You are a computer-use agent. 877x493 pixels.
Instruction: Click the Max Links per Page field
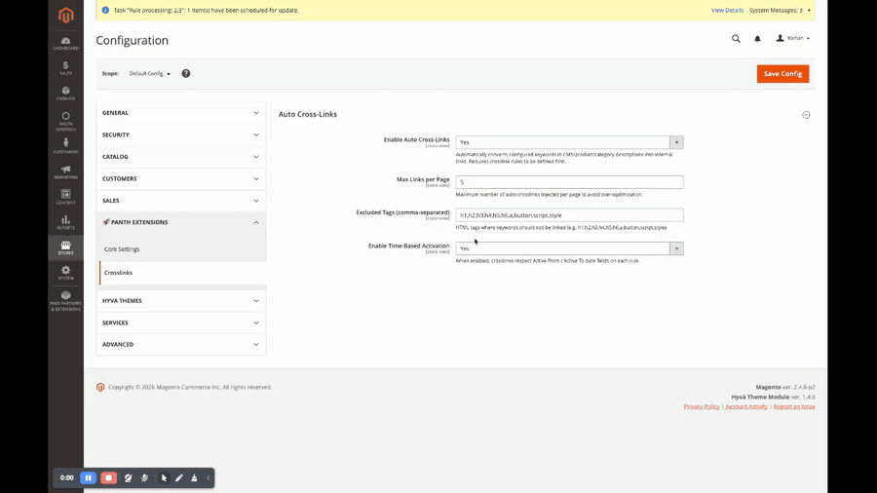pyautogui.click(x=569, y=182)
